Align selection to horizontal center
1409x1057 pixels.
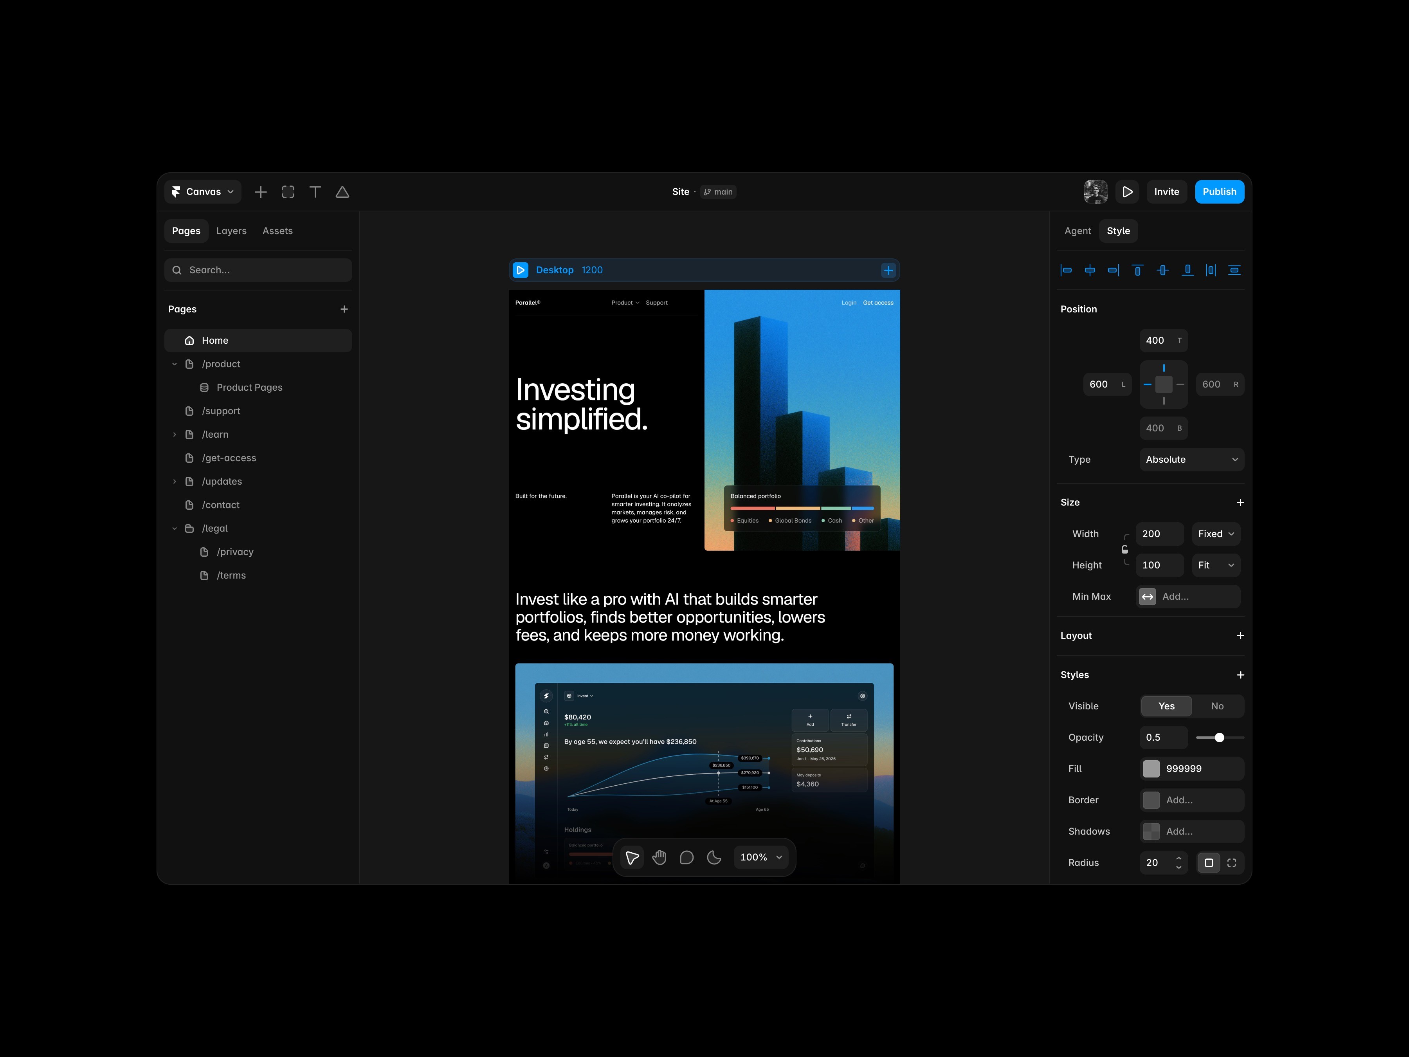(x=1090, y=270)
